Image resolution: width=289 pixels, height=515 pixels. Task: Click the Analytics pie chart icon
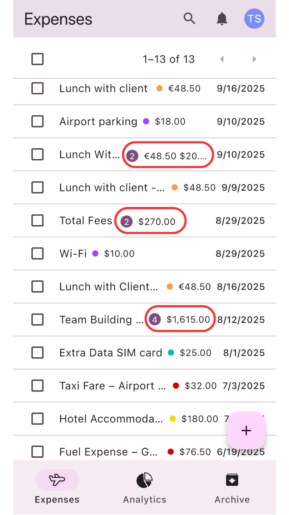click(x=144, y=480)
